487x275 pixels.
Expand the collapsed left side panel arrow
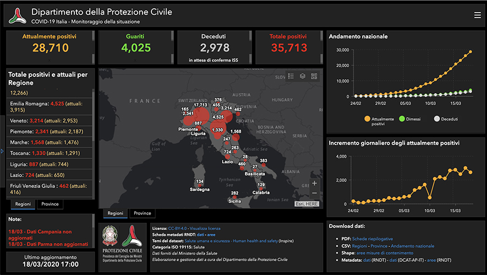coord(2,151)
